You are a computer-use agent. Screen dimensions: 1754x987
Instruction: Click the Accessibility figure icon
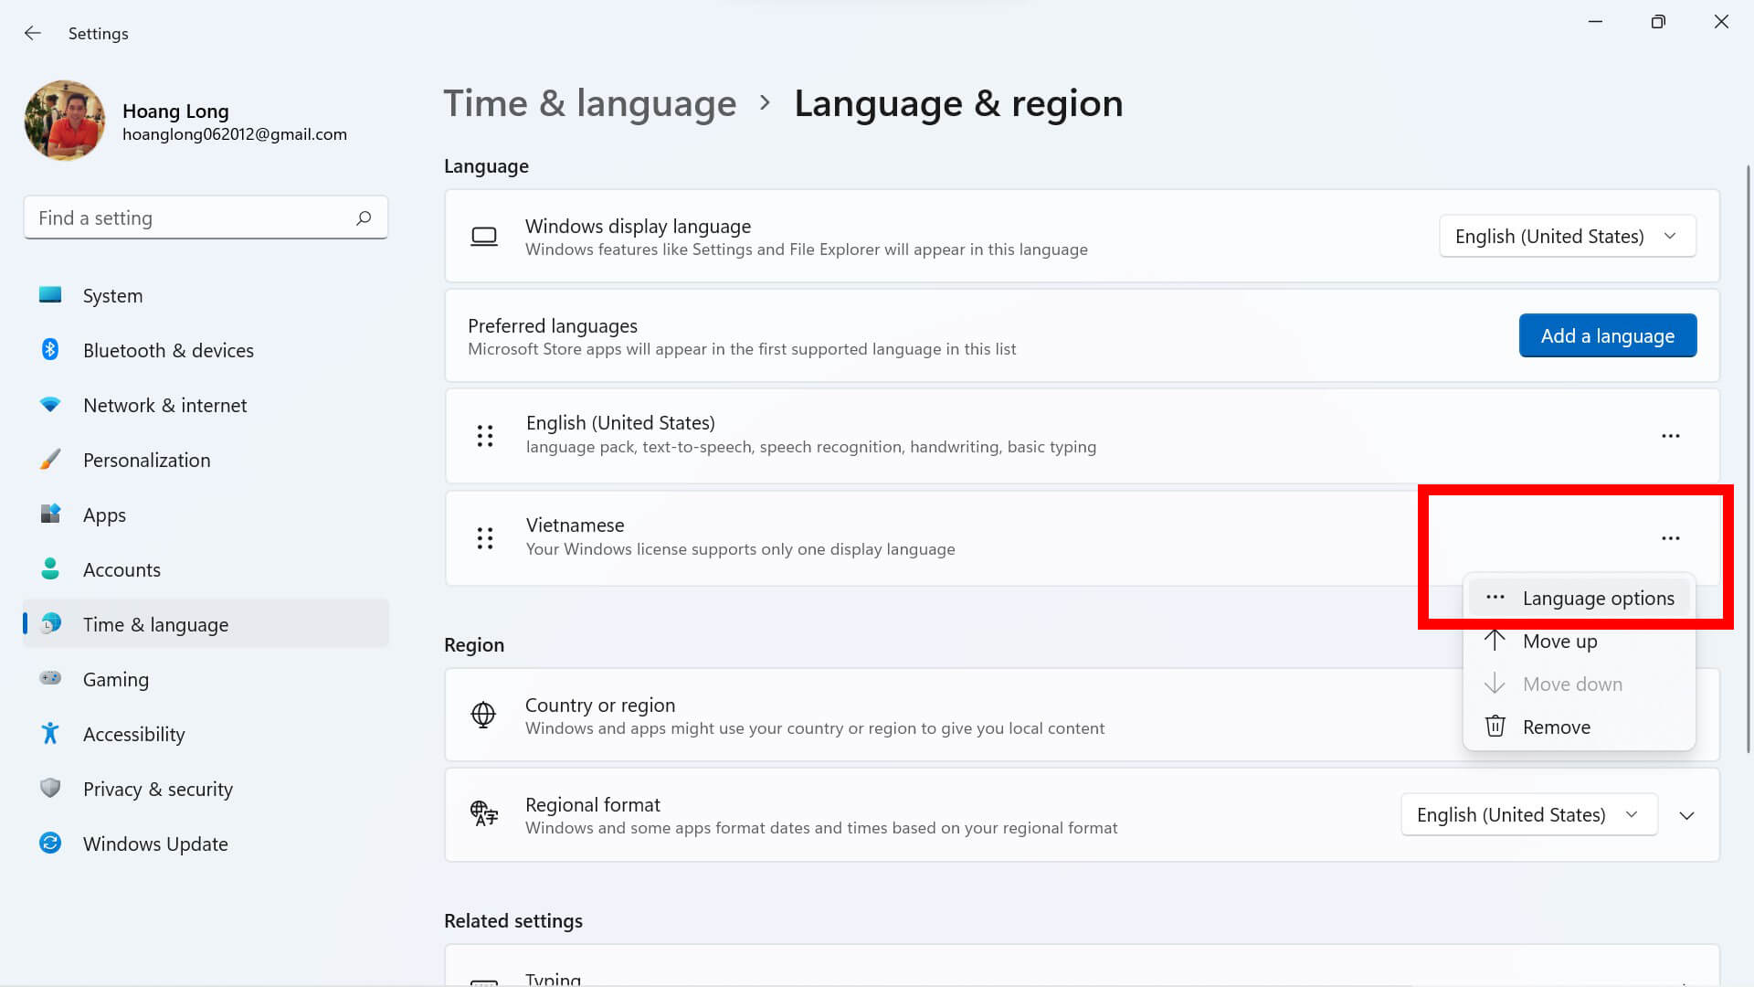coord(50,733)
